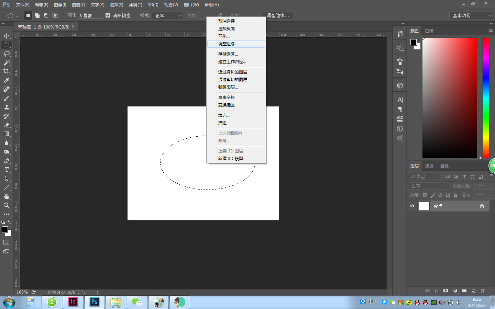Screen dimensions: 495x309
Task: Collapse the right panels double arrow
Action: (491, 24)
